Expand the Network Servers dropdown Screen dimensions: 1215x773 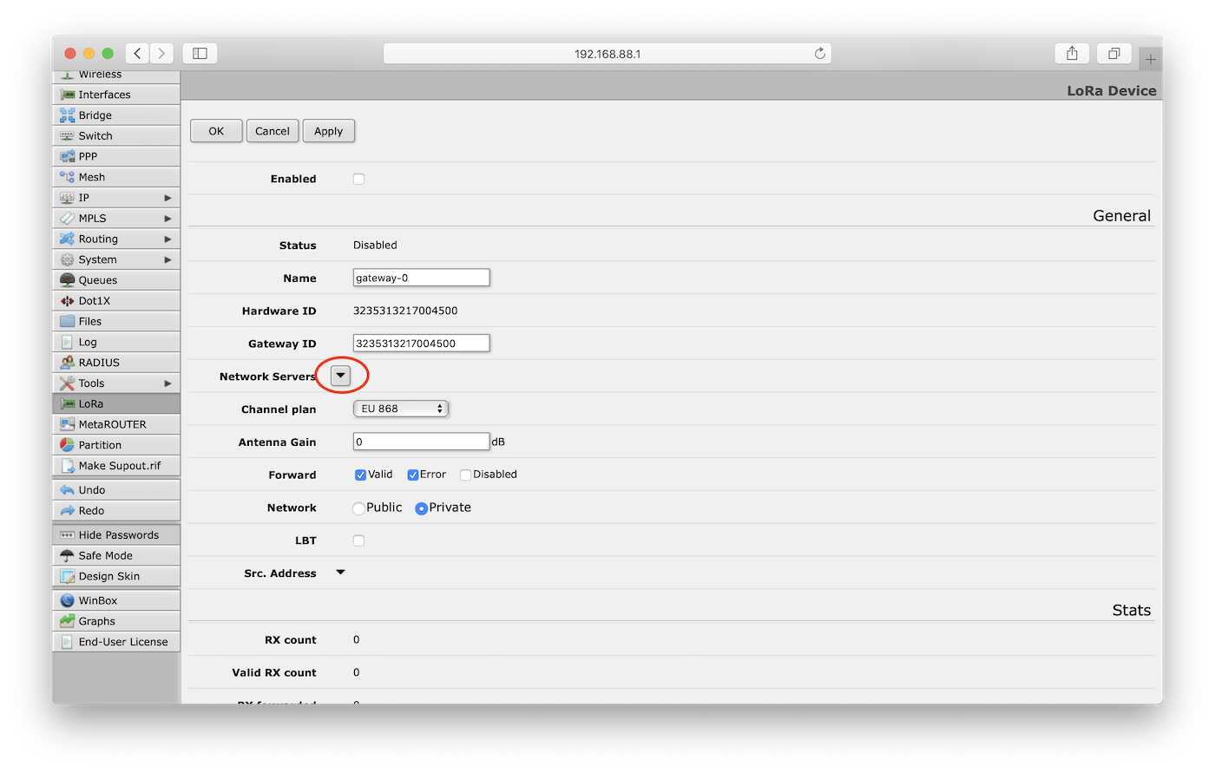tap(340, 375)
